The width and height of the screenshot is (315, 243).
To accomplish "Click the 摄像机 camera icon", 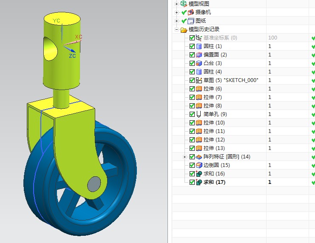I will point(190,12).
